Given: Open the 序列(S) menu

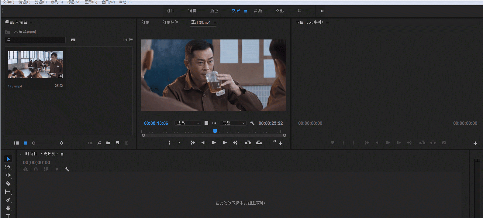Looking at the screenshot, I should click(x=57, y=2).
